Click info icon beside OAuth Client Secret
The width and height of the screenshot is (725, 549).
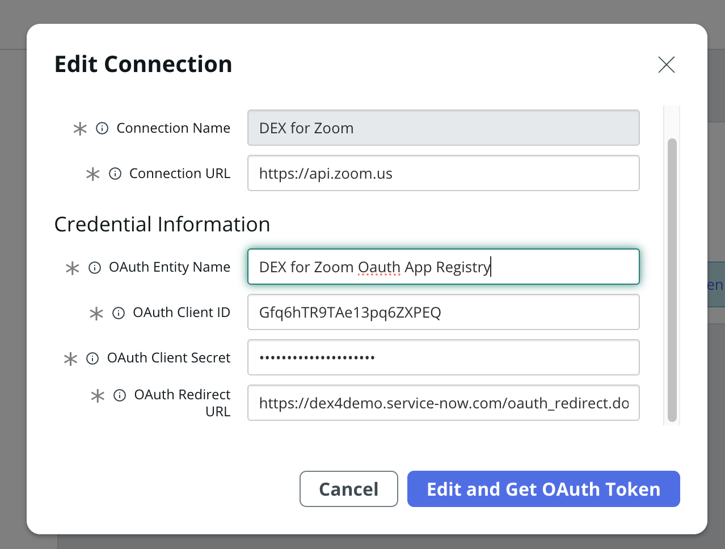pyautogui.click(x=92, y=358)
